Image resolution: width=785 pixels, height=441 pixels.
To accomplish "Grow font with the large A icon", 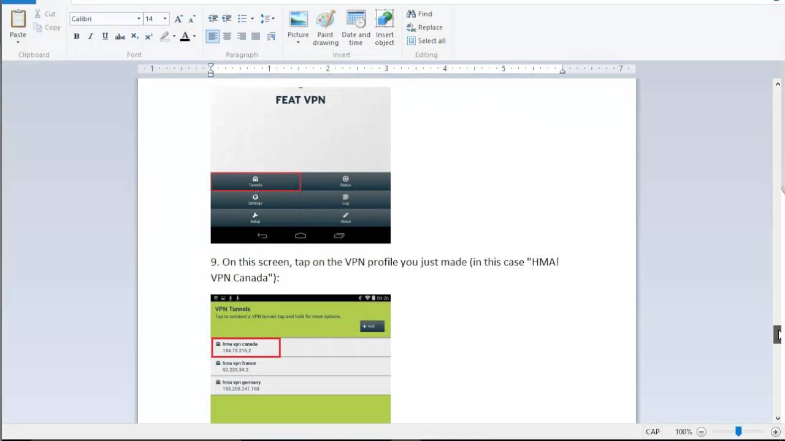I will coord(178,19).
